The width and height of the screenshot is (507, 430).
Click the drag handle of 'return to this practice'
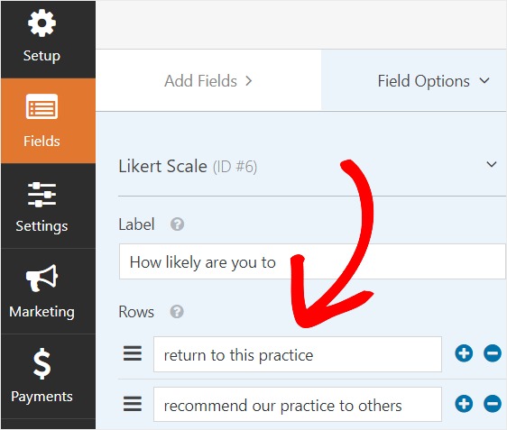(x=133, y=353)
